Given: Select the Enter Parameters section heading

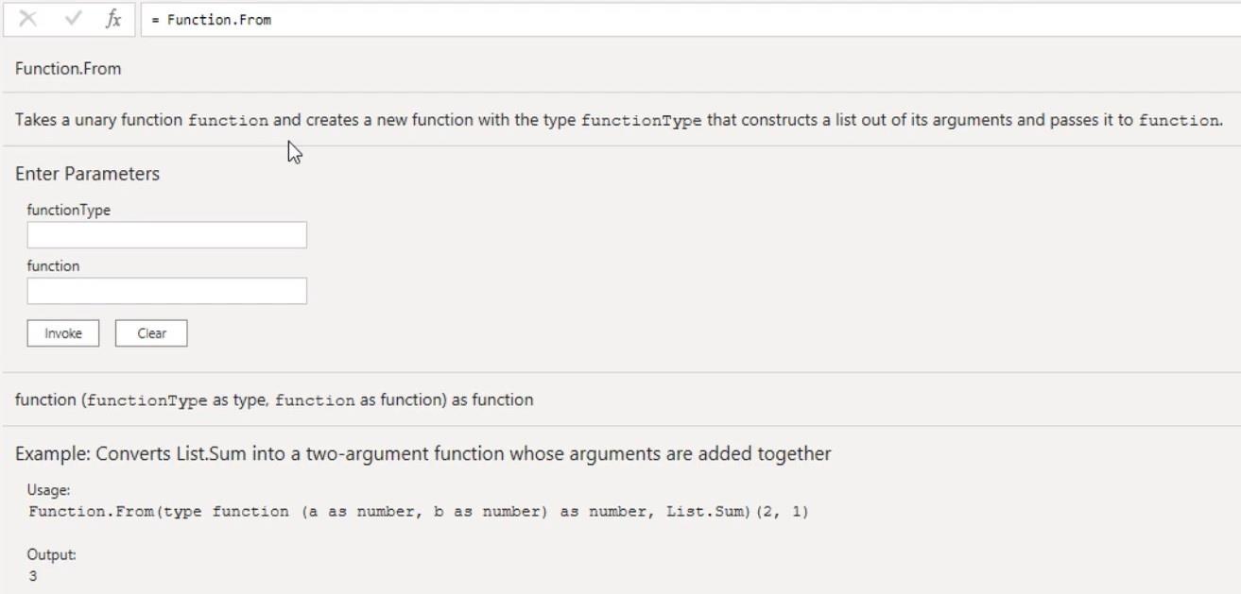Looking at the screenshot, I should (87, 174).
